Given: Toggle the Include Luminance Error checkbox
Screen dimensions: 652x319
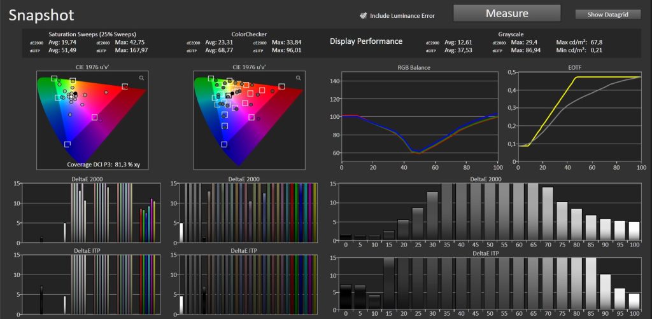Looking at the screenshot, I should click(363, 15).
